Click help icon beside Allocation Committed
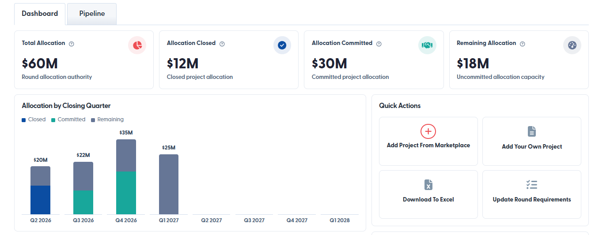Screen dimensions: 595x235 (x=379, y=44)
